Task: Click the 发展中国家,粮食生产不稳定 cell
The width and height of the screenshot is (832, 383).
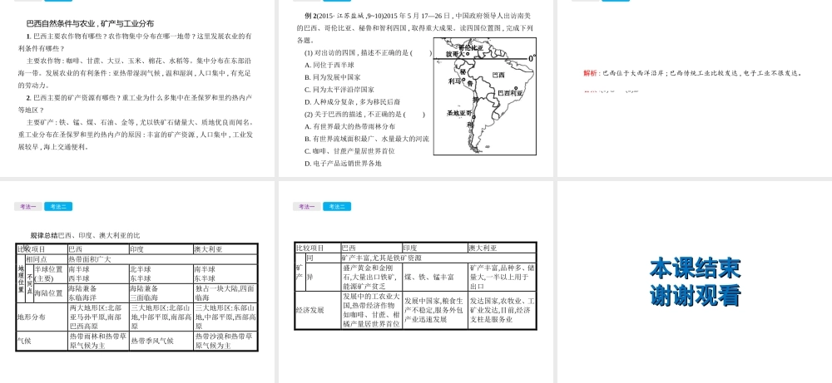Action: [x=435, y=310]
